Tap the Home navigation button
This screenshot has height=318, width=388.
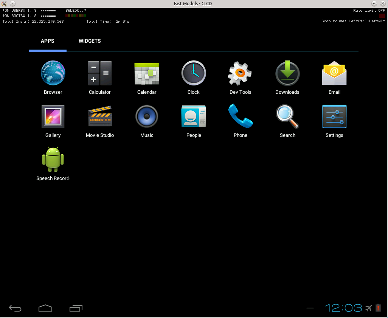coord(45,308)
